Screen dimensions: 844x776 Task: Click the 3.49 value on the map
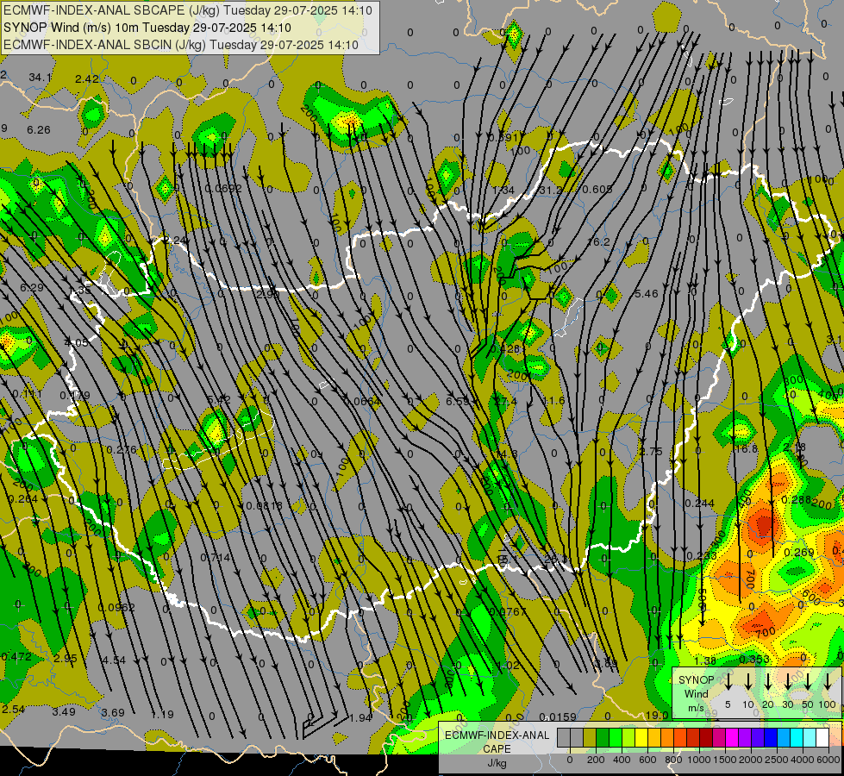pos(64,712)
